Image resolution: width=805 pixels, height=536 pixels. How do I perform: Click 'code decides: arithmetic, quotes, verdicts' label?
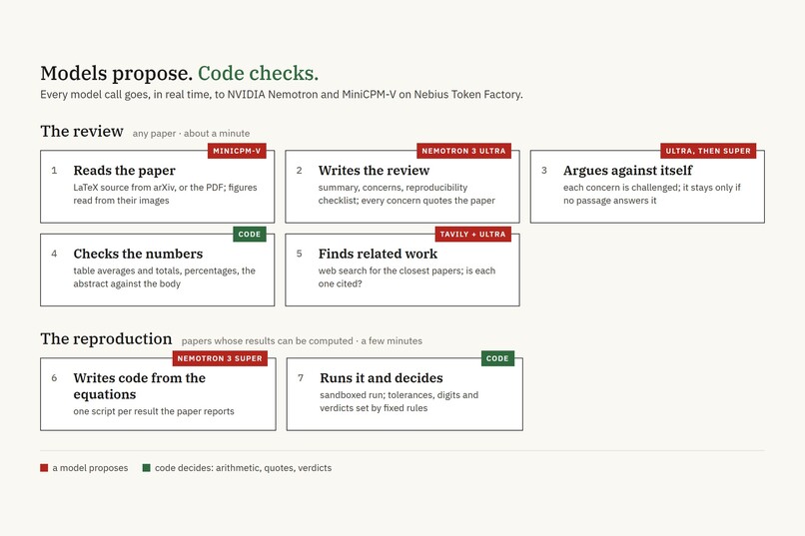click(x=244, y=468)
